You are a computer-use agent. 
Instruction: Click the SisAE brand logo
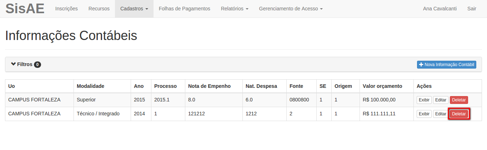point(25,9)
